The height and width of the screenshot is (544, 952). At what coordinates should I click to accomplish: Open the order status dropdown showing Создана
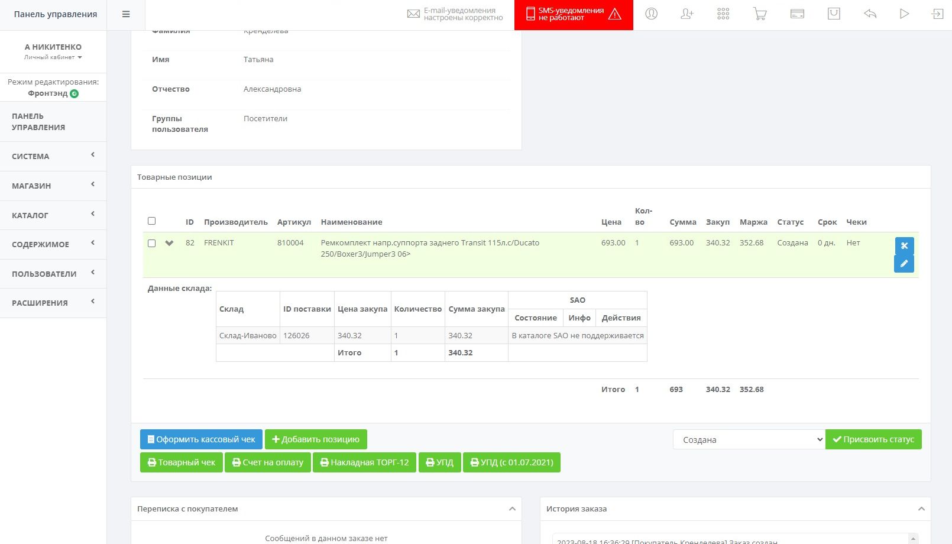coord(749,439)
